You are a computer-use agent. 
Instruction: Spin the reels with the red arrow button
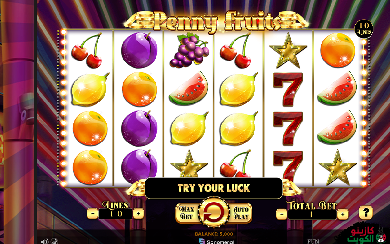click(214, 212)
